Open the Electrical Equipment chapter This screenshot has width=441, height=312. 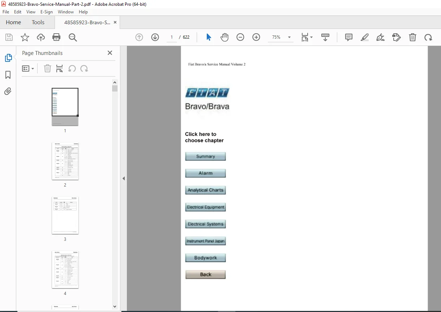tap(205, 207)
